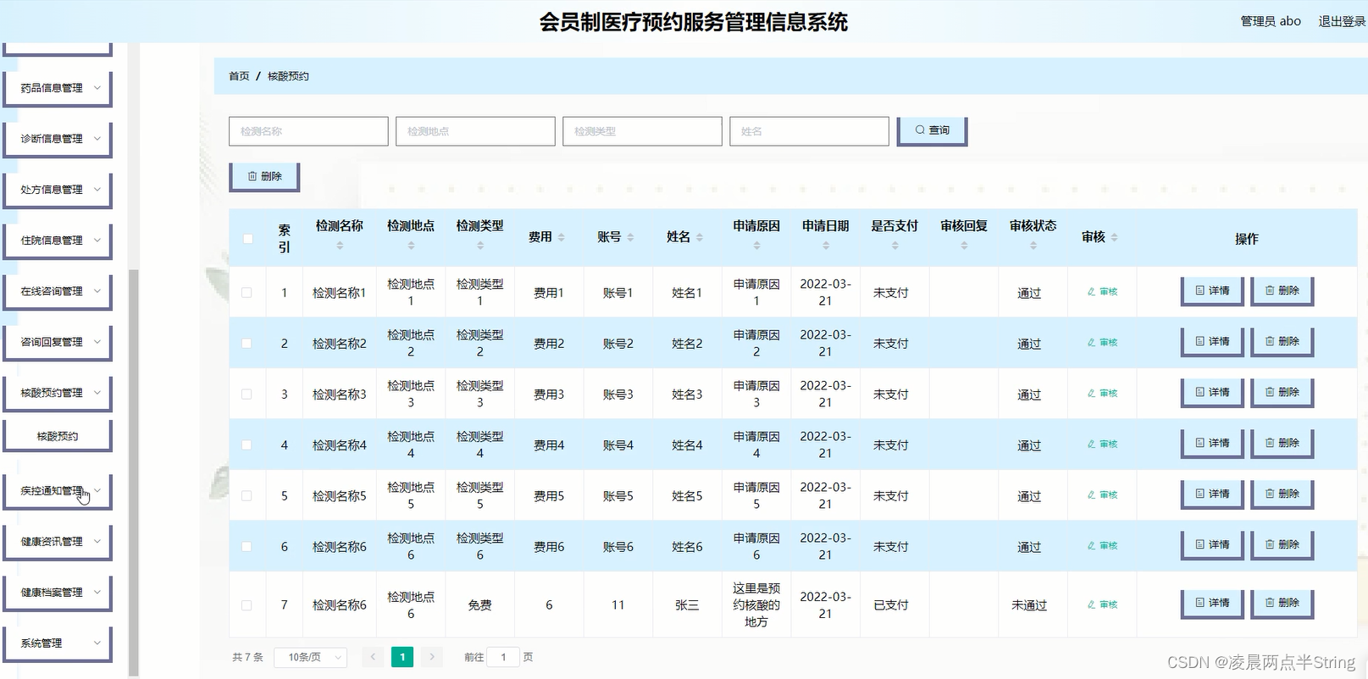Delete row 检测名称2 with 删除 button
The height and width of the screenshot is (679, 1368).
1282,342
